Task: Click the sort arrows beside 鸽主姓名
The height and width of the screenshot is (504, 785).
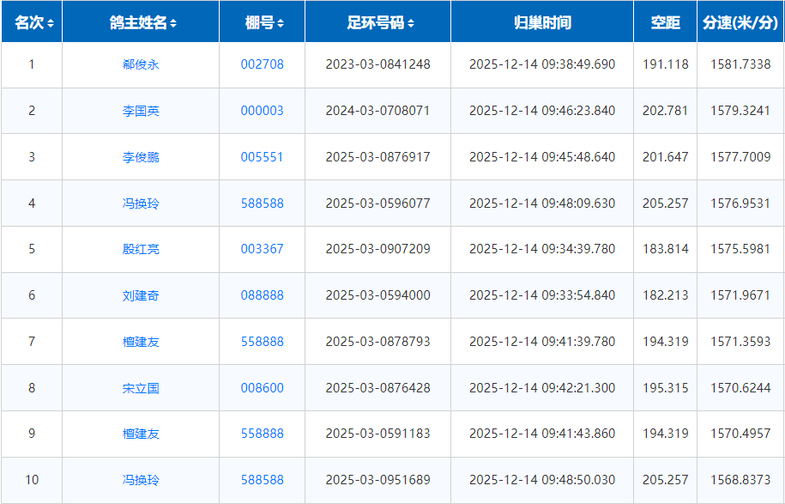Action: [173, 23]
